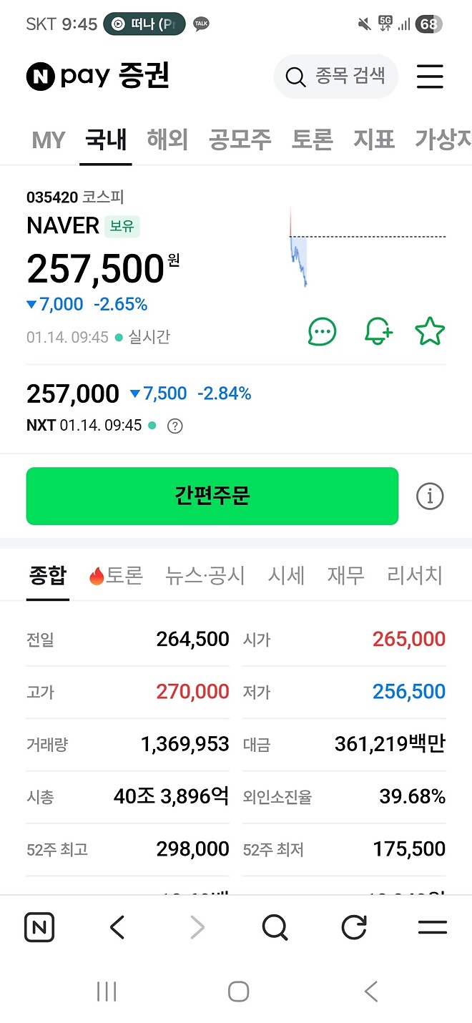Tap the 간편주문 order button
Viewport: 472px width, 1023px height.
click(212, 496)
